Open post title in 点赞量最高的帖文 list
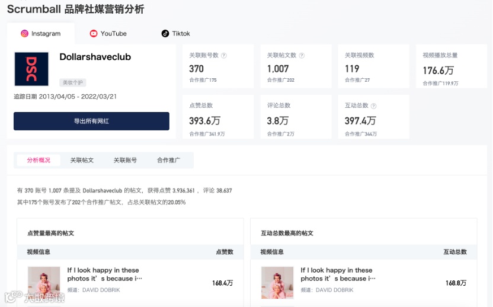The image size is (493, 307). click(x=104, y=274)
